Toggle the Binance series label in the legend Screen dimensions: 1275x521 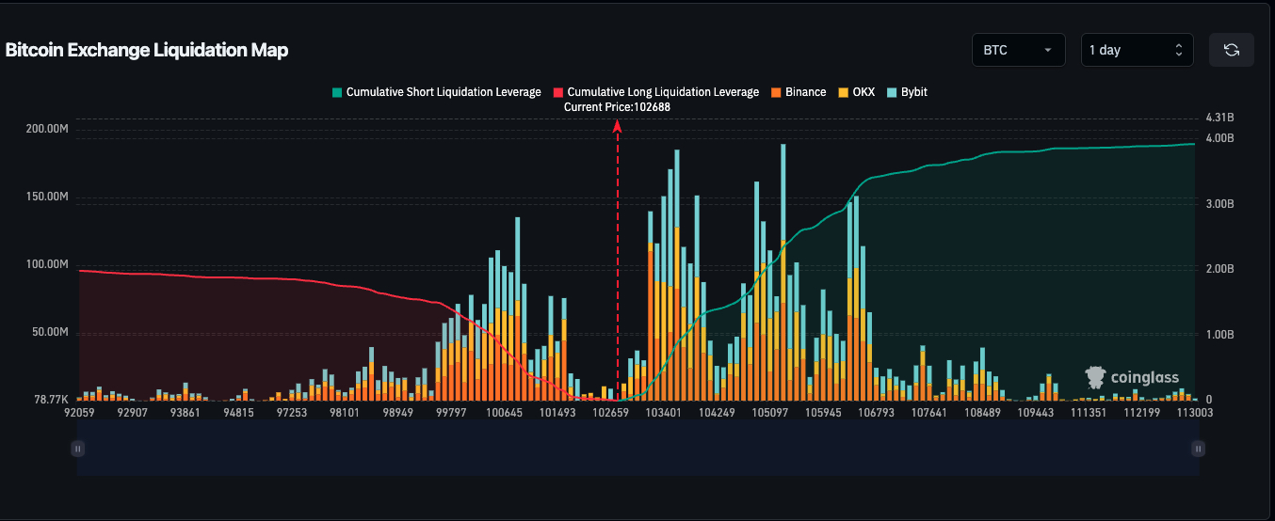[x=805, y=92]
